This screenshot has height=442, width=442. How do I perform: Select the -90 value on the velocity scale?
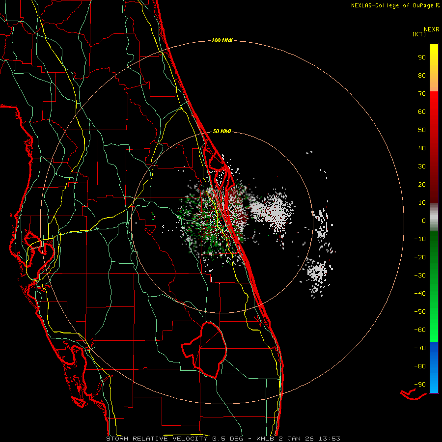420,385
